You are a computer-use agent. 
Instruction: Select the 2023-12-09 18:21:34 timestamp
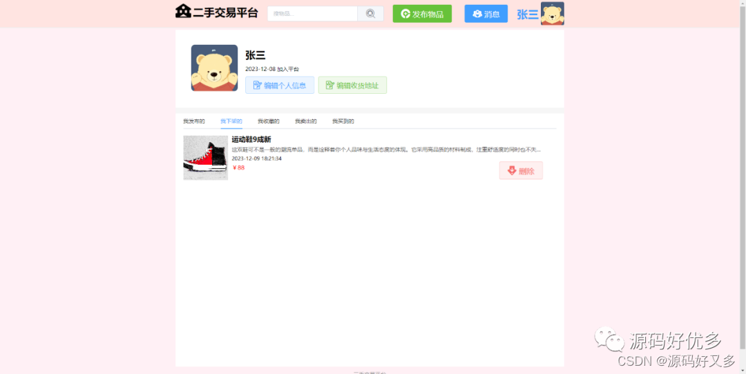pyautogui.click(x=256, y=158)
